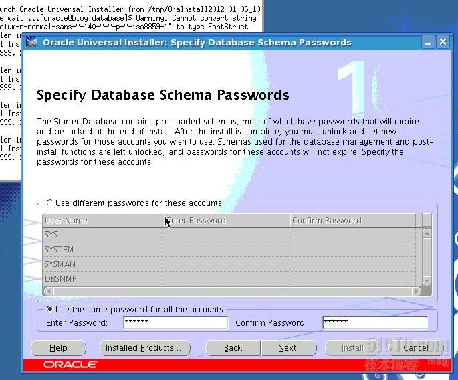458x380 pixels.
Task: Select the SYS user row
Action: 229,235
